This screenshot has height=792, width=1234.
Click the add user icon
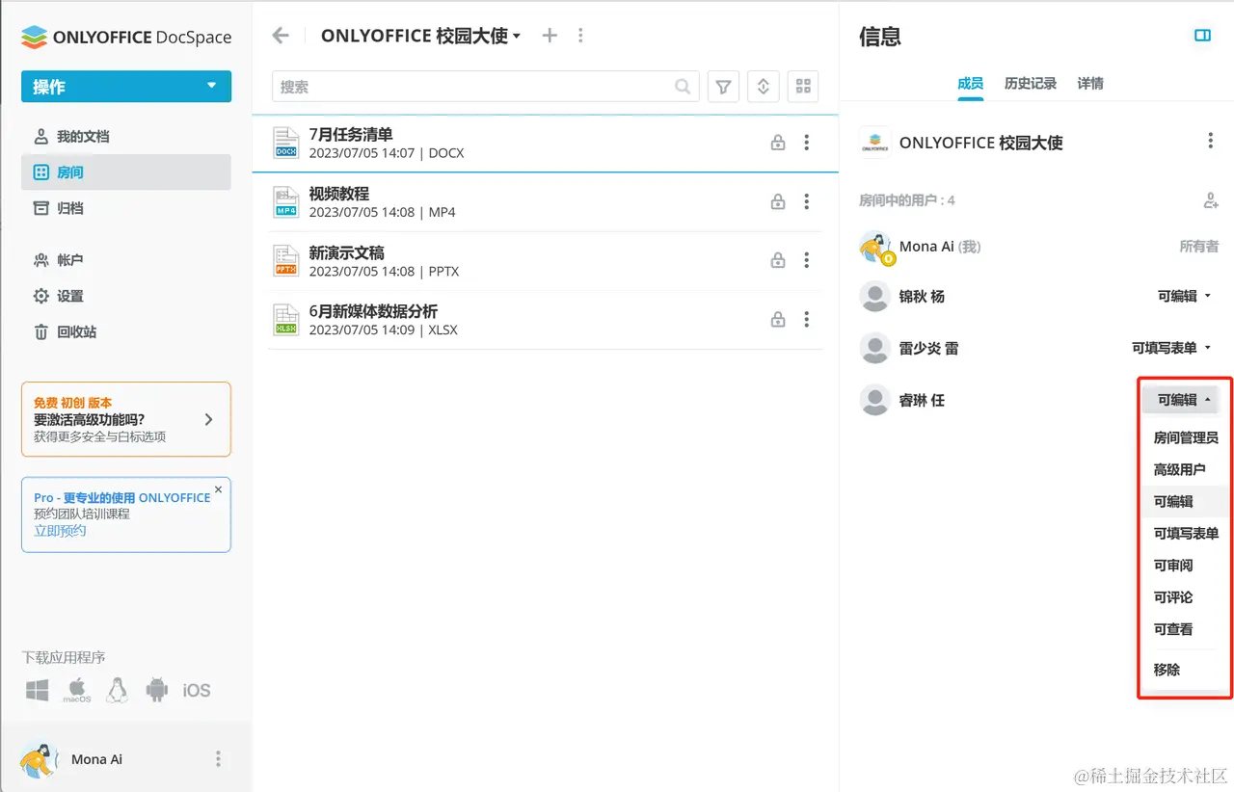[1211, 200]
